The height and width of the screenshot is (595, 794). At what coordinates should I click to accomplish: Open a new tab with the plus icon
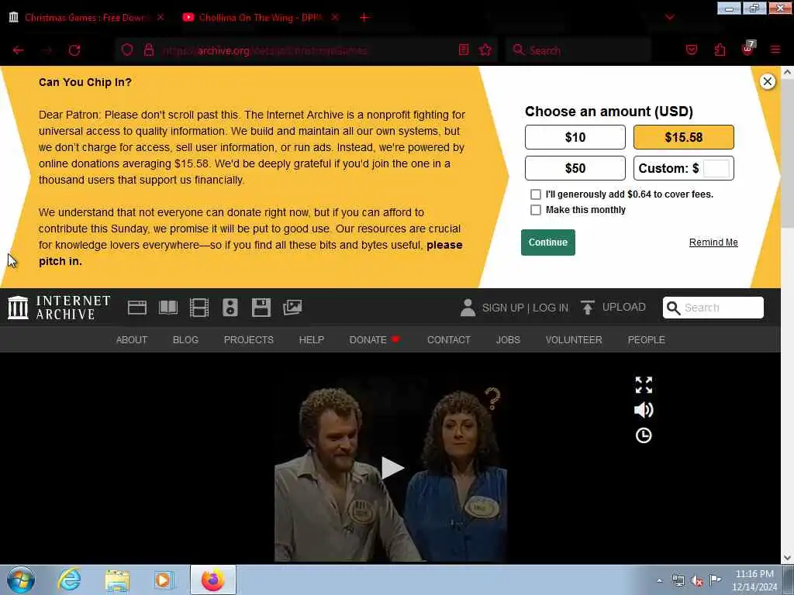(x=364, y=17)
